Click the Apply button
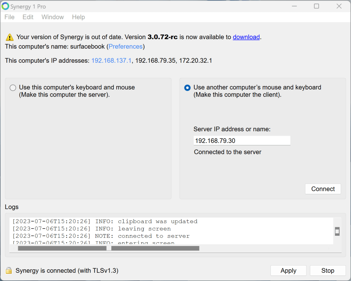351x281 pixels. point(288,270)
